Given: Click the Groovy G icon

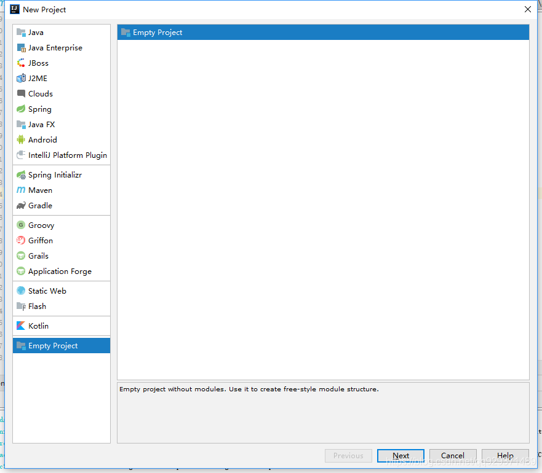Looking at the screenshot, I should 21,225.
